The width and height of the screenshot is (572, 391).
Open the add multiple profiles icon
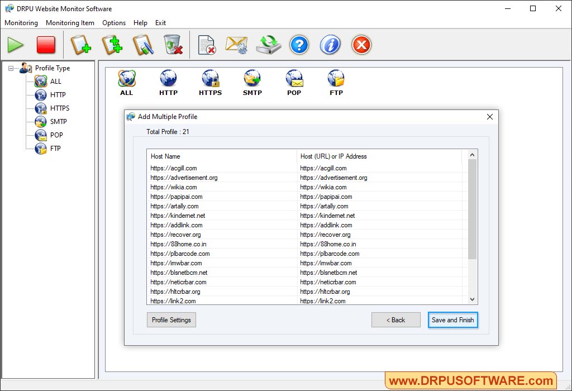pos(112,45)
